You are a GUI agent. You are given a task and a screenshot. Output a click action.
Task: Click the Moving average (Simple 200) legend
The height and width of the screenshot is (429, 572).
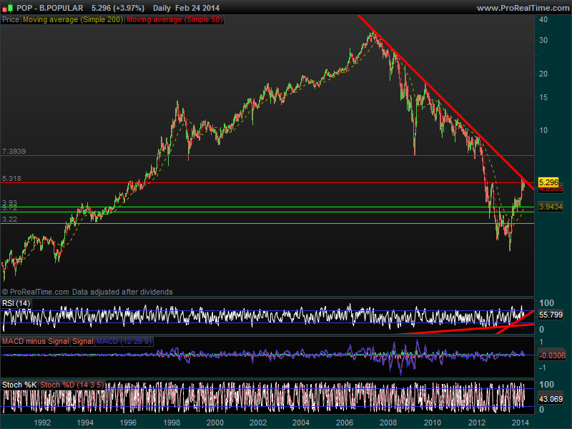coord(73,20)
